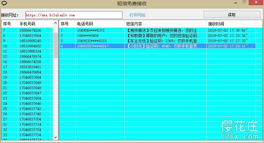This screenshot has width=264, height=143.
Task: Click the 手机号码 column header
Action: 34,24
